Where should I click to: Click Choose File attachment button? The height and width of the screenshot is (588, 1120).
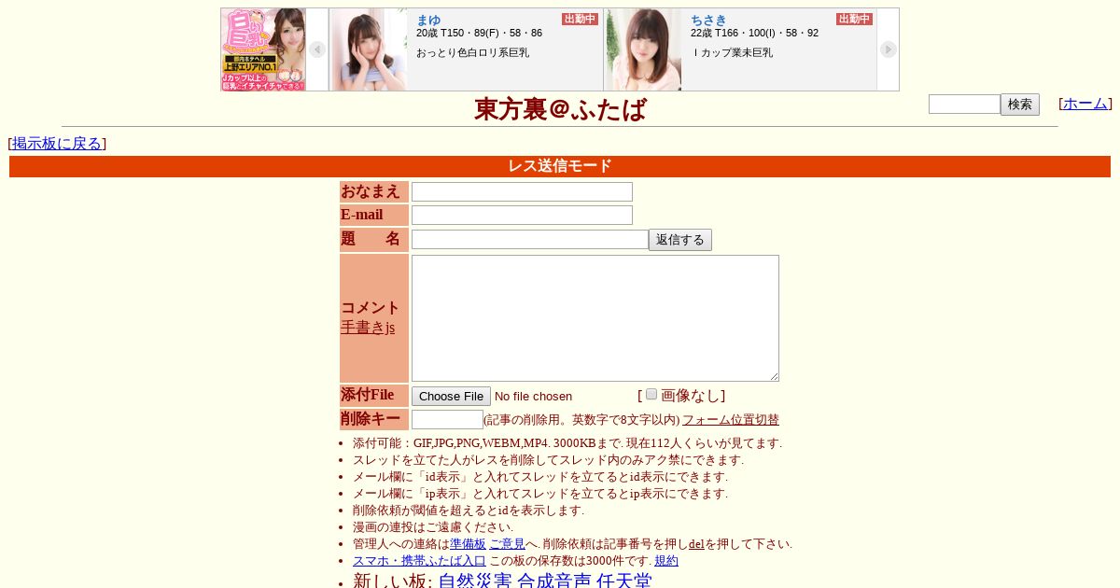(451, 396)
